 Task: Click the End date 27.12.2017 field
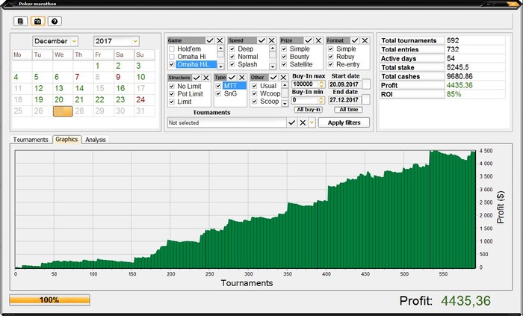point(345,100)
